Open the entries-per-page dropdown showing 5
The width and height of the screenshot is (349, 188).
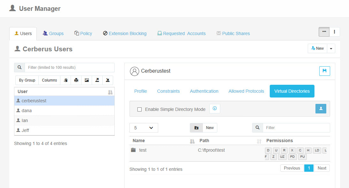[144, 128]
